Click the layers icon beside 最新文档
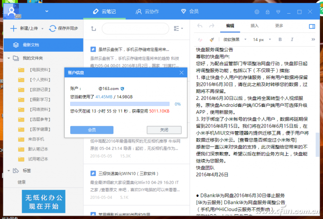The width and height of the screenshot is (323, 219). pos(16,45)
